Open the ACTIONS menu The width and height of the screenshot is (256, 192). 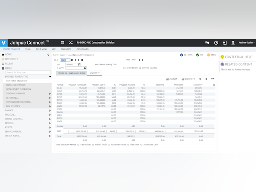click(186, 55)
